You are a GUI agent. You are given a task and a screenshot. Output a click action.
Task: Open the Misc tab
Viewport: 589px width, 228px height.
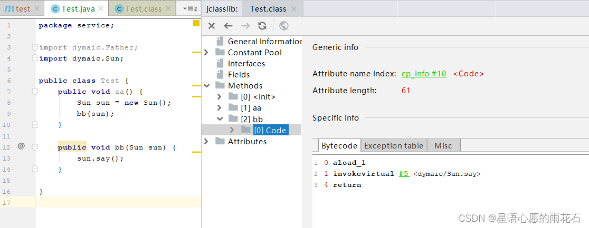(x=443, y=145)
